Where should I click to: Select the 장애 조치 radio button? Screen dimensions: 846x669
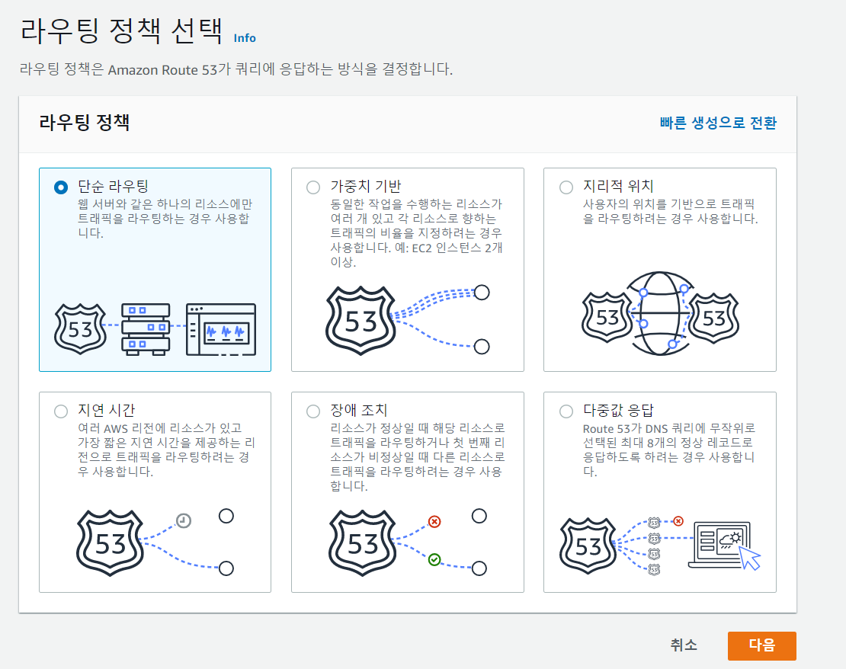pos(313,411)
